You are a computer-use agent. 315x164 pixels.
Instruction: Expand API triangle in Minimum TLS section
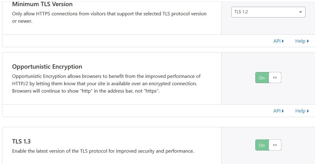click(283, 41)
